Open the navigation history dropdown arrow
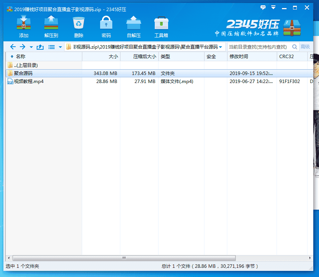This screenshot has width=319, height=277. [31, 47]
